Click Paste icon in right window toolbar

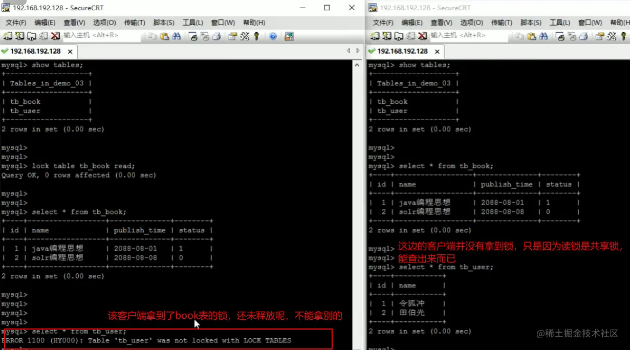pos(532,36)
